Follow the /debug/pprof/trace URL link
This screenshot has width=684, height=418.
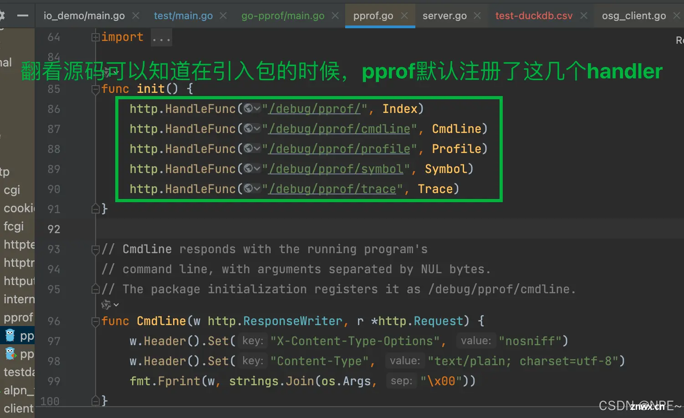tap(332, 189)
